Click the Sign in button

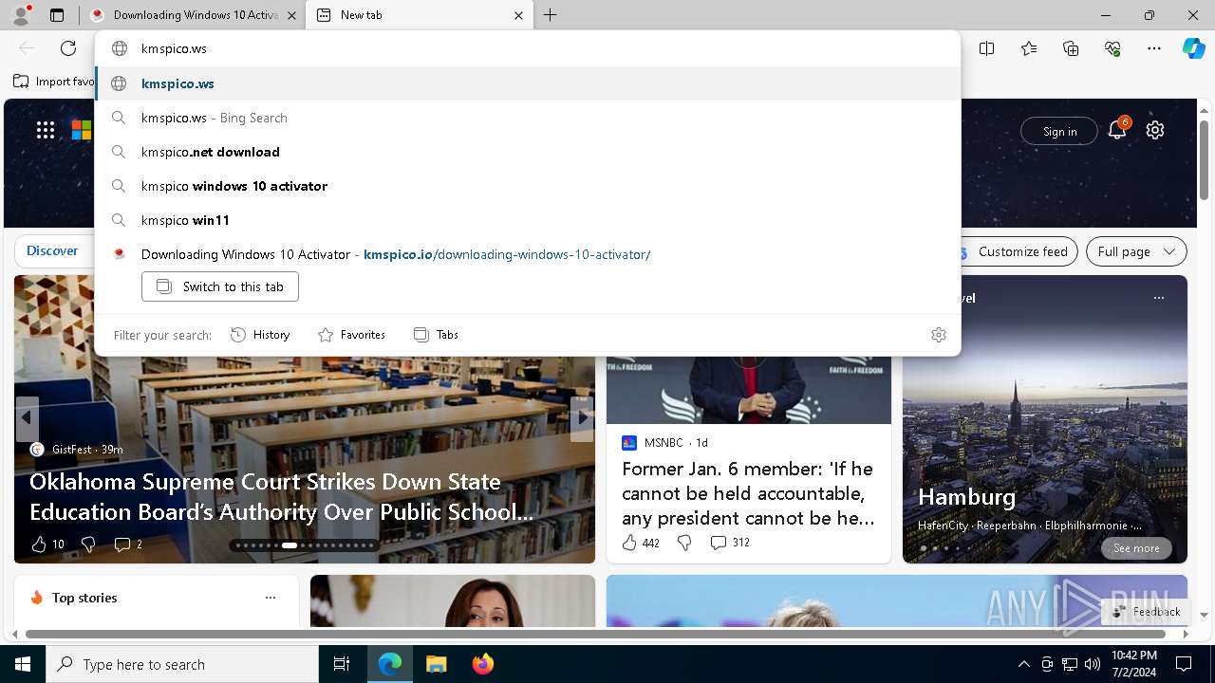(x=1059, y=131)
